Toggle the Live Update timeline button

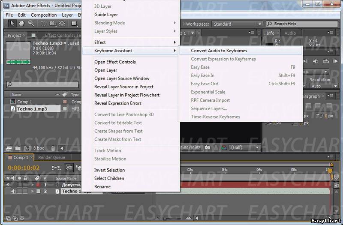pyautogui.click(x=69, y=168)
